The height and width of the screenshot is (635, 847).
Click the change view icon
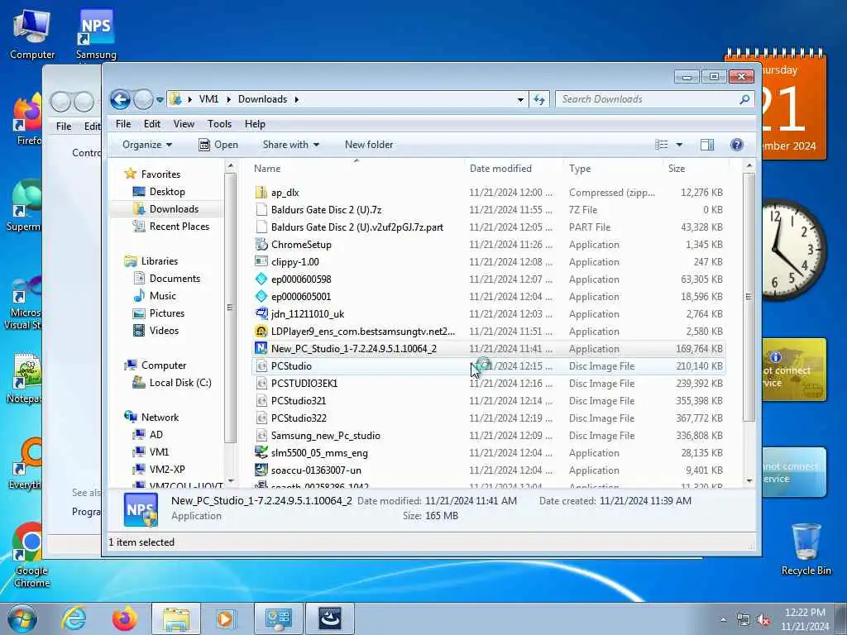click(x=661, y=145)
